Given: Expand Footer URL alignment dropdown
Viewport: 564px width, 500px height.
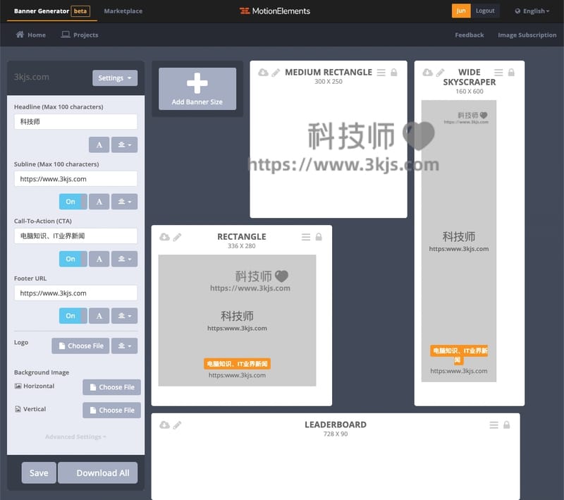Looking at the screenshot, I should coord(125,316).
